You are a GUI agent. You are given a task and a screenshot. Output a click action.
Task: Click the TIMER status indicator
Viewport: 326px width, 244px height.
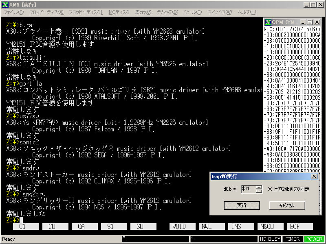(293, 239)
